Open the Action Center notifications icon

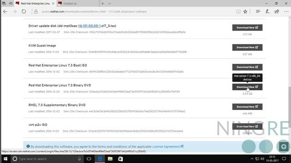pos(284,159)
